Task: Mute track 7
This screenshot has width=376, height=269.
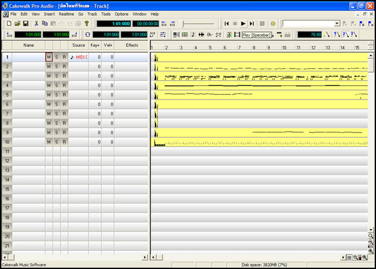Action: pyautogui.click(x=49, y=113)
